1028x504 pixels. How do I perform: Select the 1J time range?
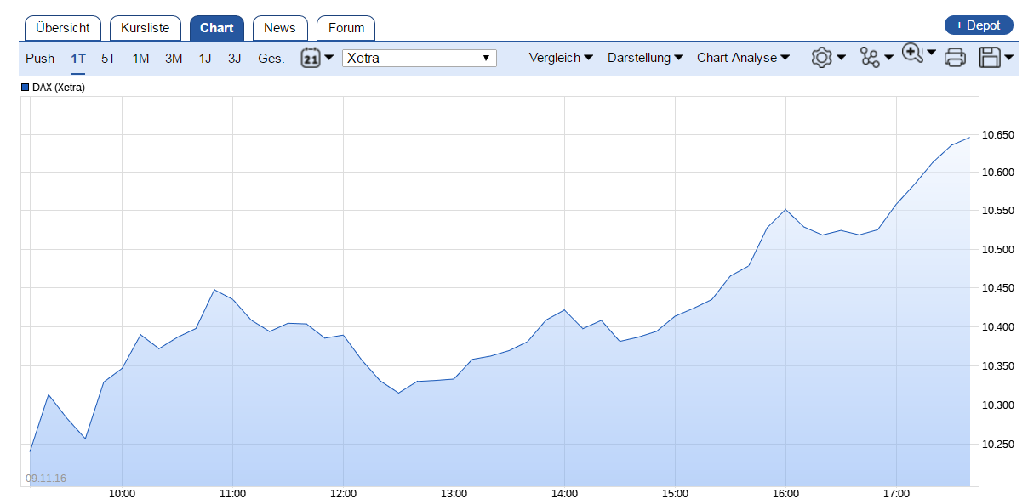pyautogui.click(x=205, y=59)
